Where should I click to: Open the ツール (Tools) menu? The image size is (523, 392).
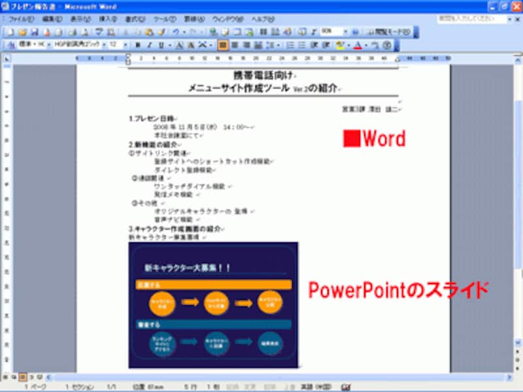click(x=165, y=19)
